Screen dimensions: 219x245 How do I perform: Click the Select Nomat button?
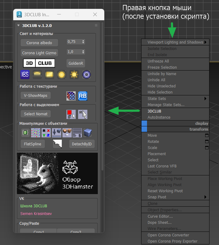[36, 114]
